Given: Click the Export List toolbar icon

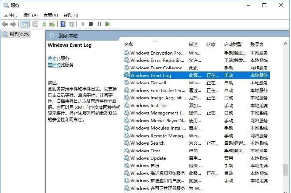Looking at the screenshot, I should 52,24.
